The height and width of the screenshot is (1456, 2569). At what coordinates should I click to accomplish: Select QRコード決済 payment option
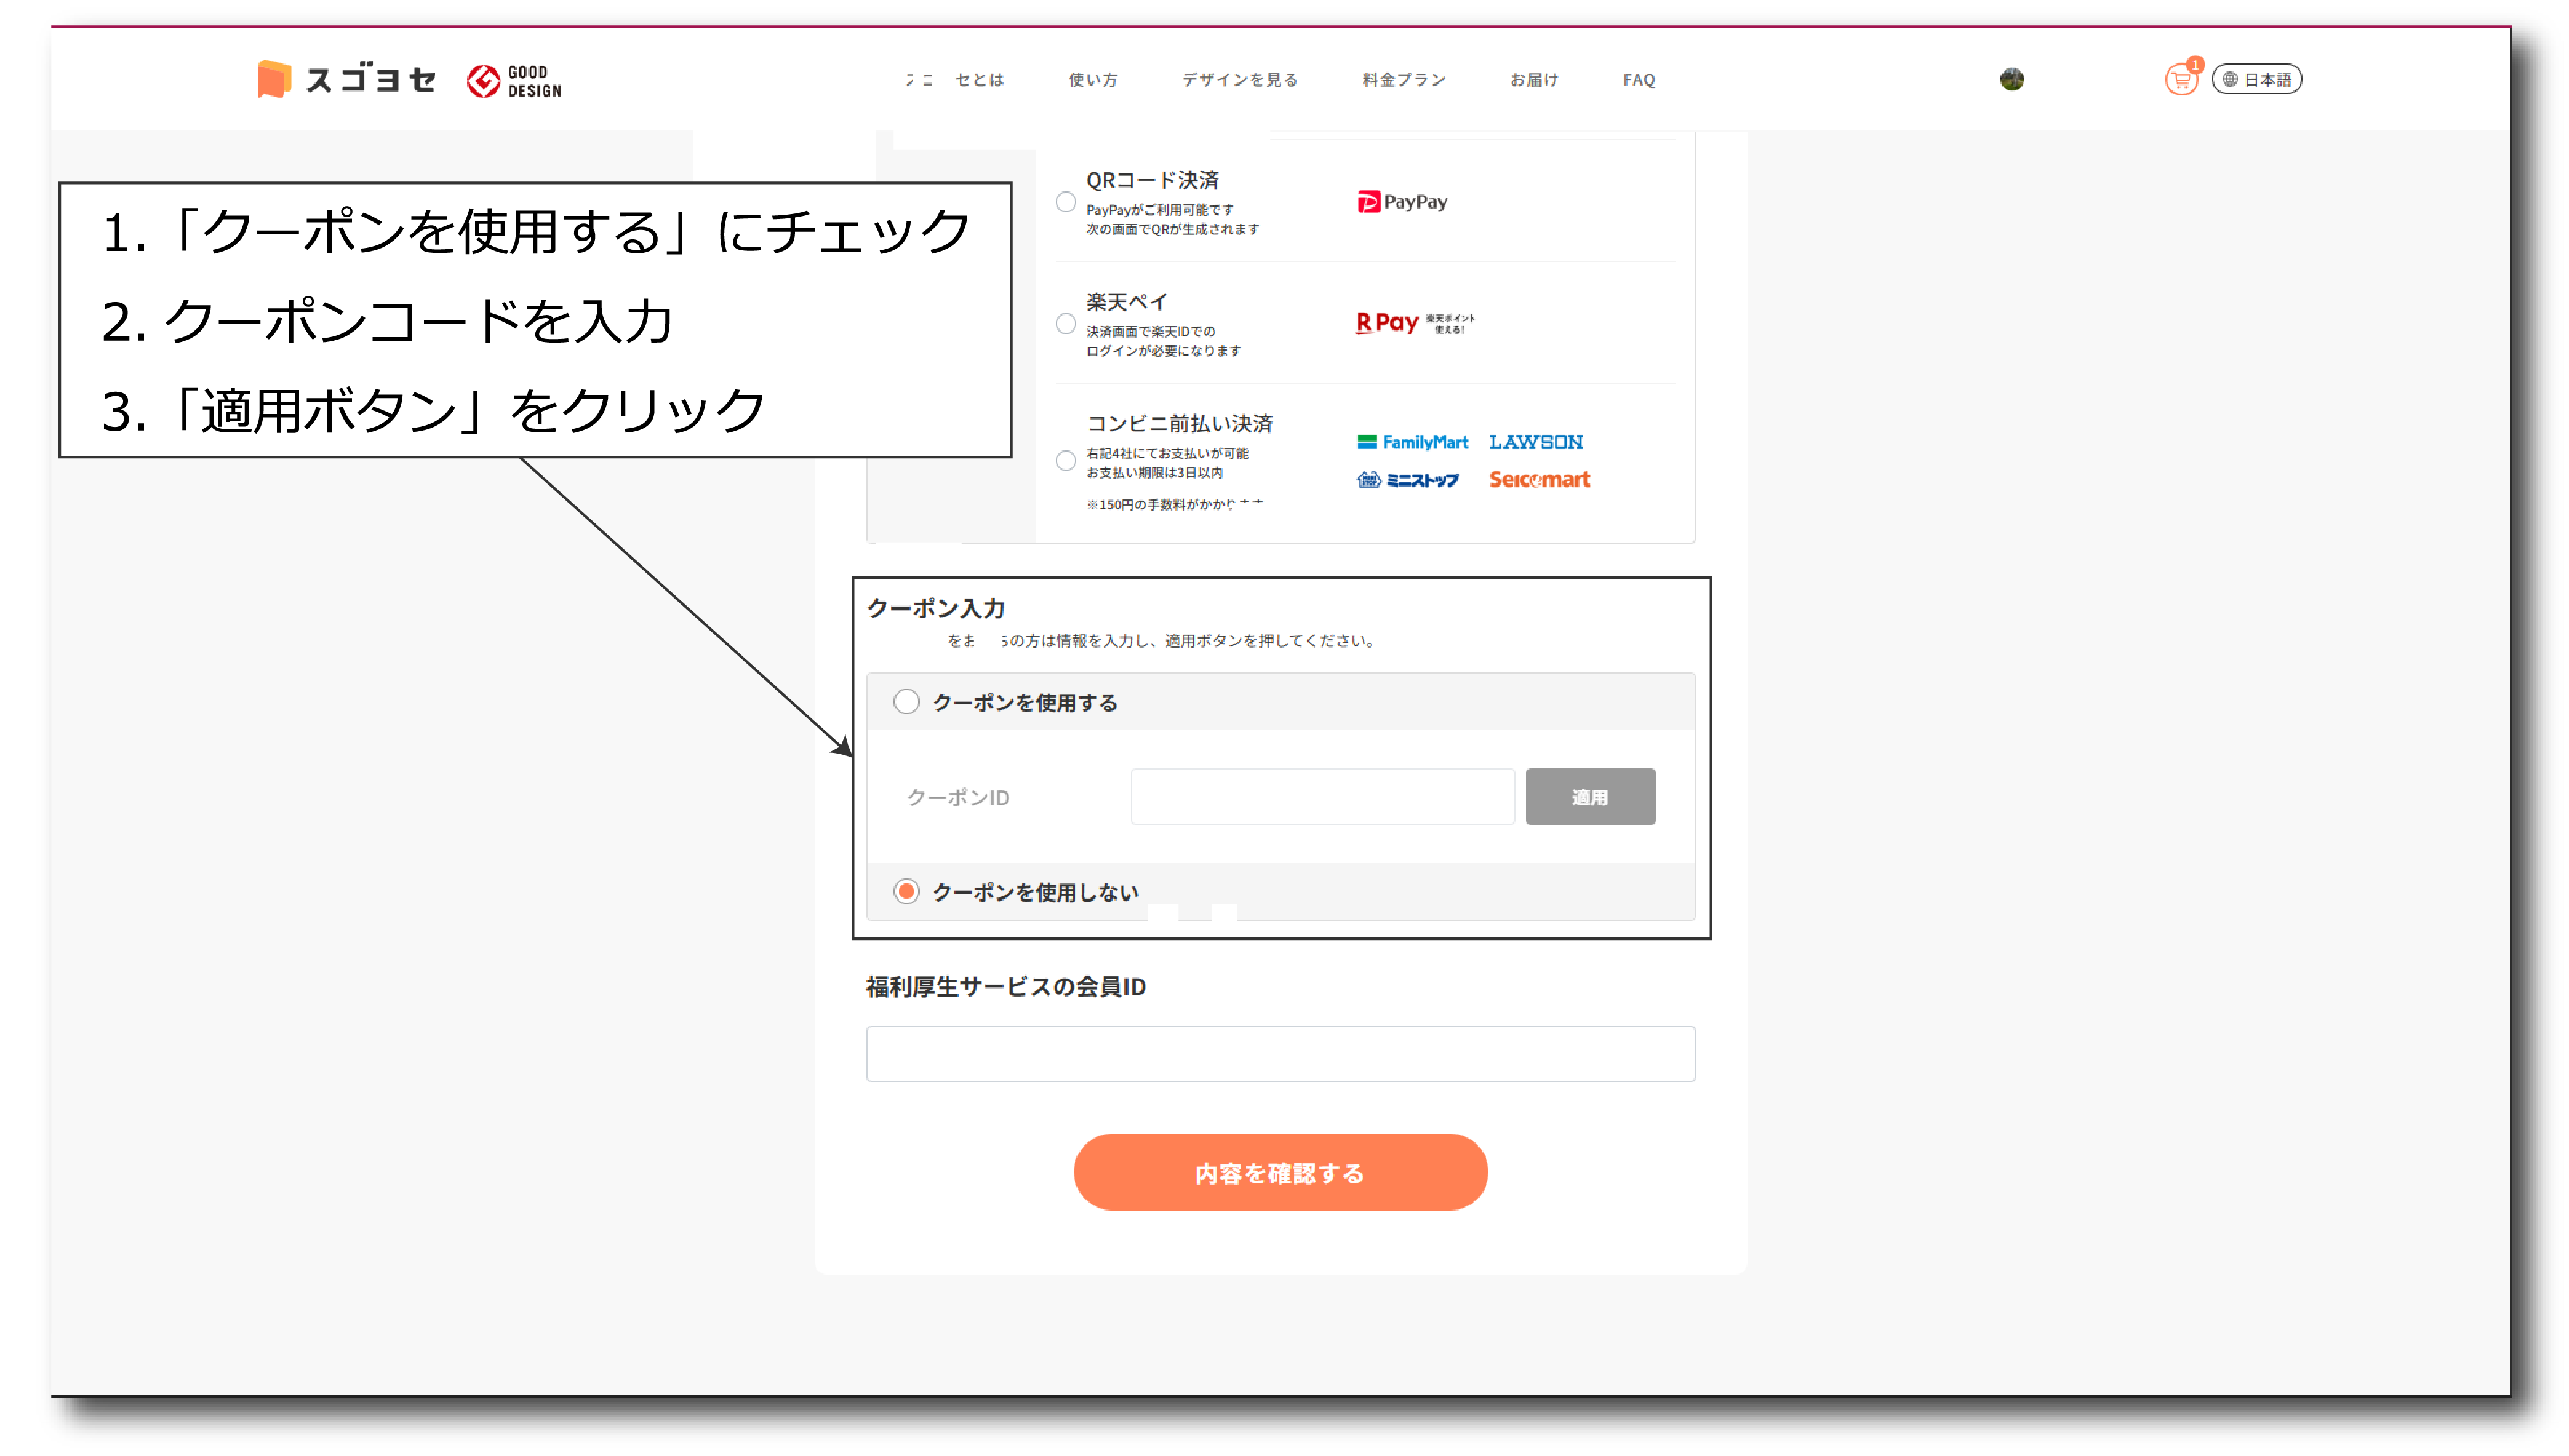point(1066,203)
